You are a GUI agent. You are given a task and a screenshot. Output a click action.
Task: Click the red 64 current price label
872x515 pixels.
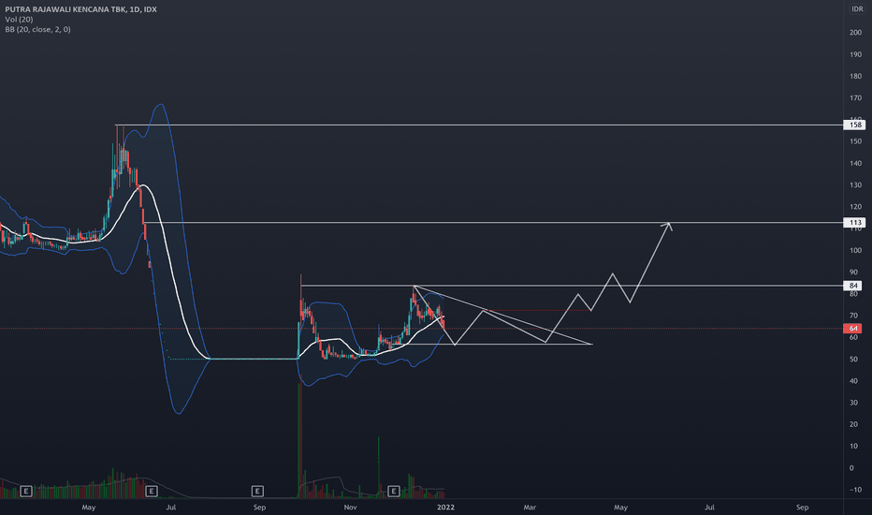(853, 329)
